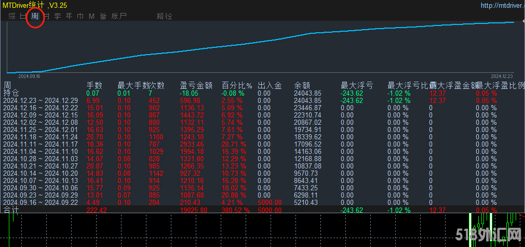Click the 百分比% column header

point(237,86)
